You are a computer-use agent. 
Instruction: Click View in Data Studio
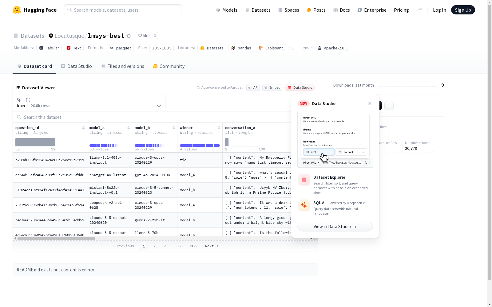click(335, 227)
